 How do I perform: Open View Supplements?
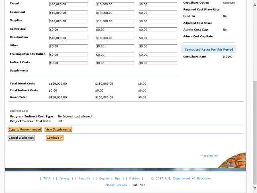pos(58,129)
